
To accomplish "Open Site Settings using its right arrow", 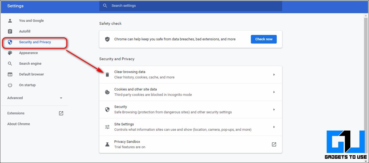I will point(274,127).
